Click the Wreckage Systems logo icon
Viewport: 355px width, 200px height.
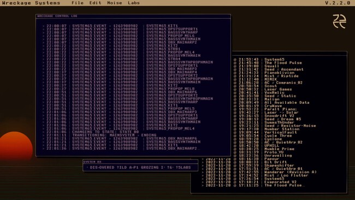click(x=339, y=21)
